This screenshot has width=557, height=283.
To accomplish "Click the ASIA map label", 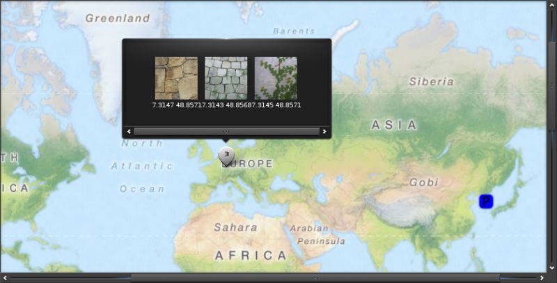I will coord(394,125).
